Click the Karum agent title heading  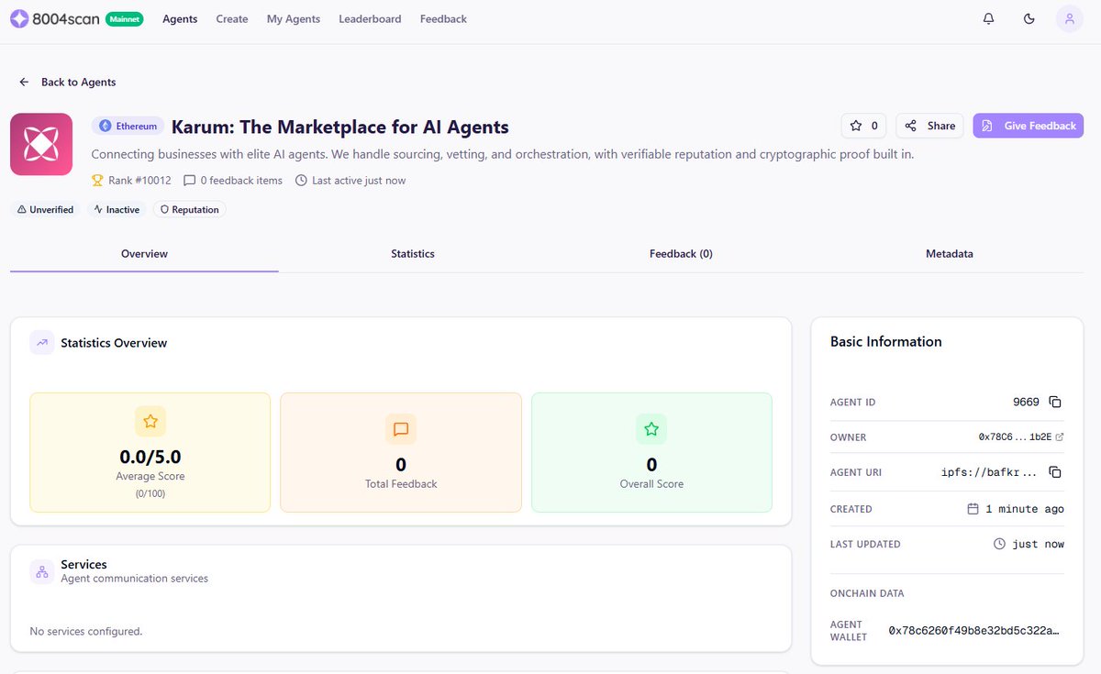pyautogui.click(x=340, y=127)
